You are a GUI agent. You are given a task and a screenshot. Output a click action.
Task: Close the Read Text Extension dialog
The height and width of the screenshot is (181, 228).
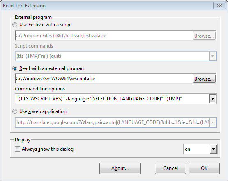tap(219, 6)
